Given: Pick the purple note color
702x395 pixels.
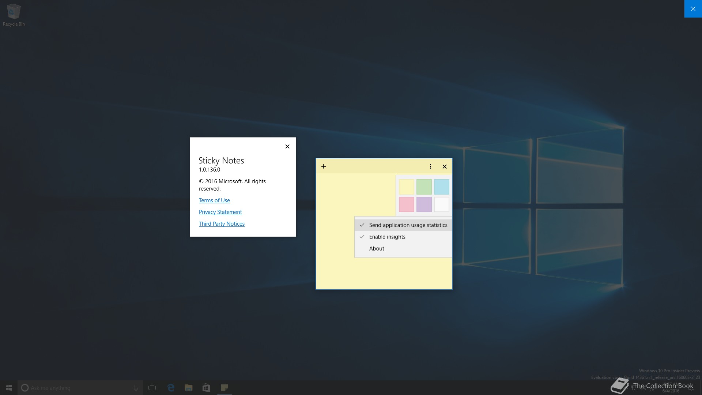Looking at the screenshot, I should 424,204.
